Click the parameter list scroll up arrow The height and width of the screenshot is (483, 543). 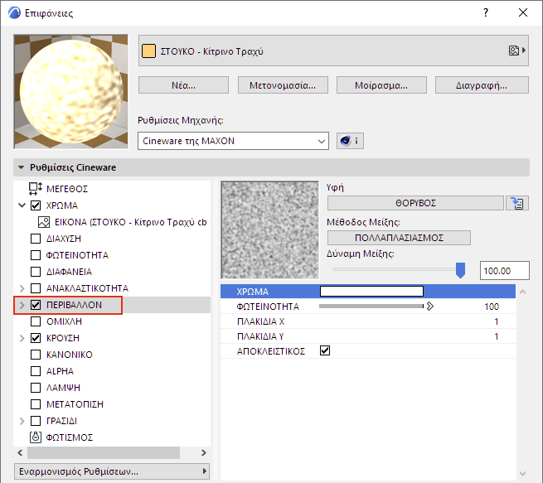click(x=523, y=292)
